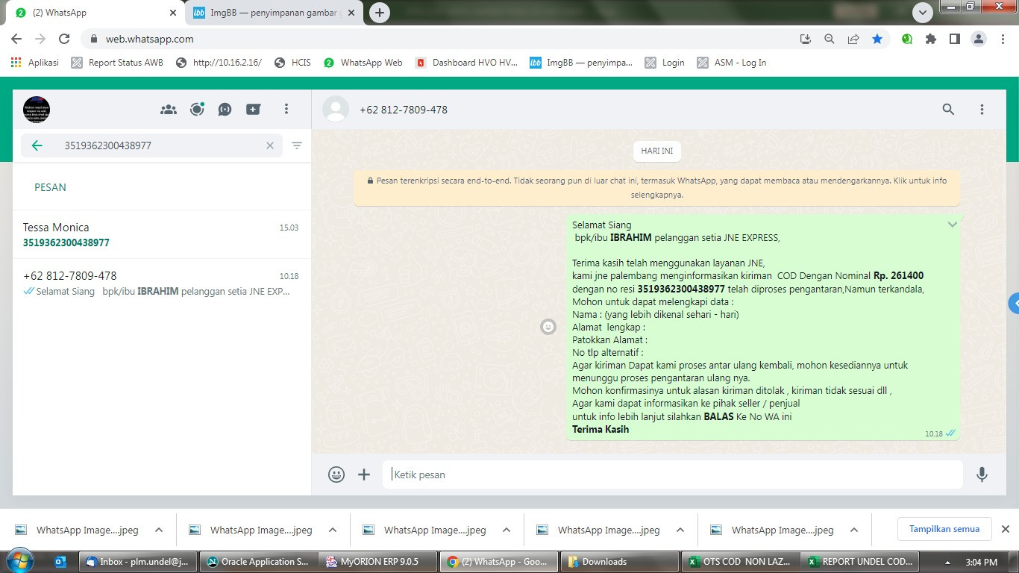Image resolution: width=1019 pixels, height=573 pixels.
Task: Open +62 812-7809-478 search result
Action: [161, 284]
